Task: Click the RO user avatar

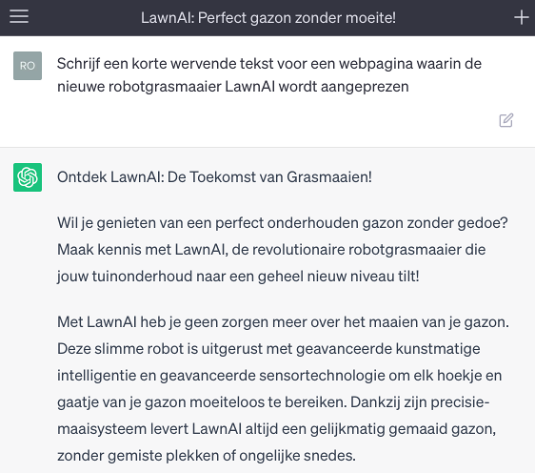Action: (x=28, y=66)
